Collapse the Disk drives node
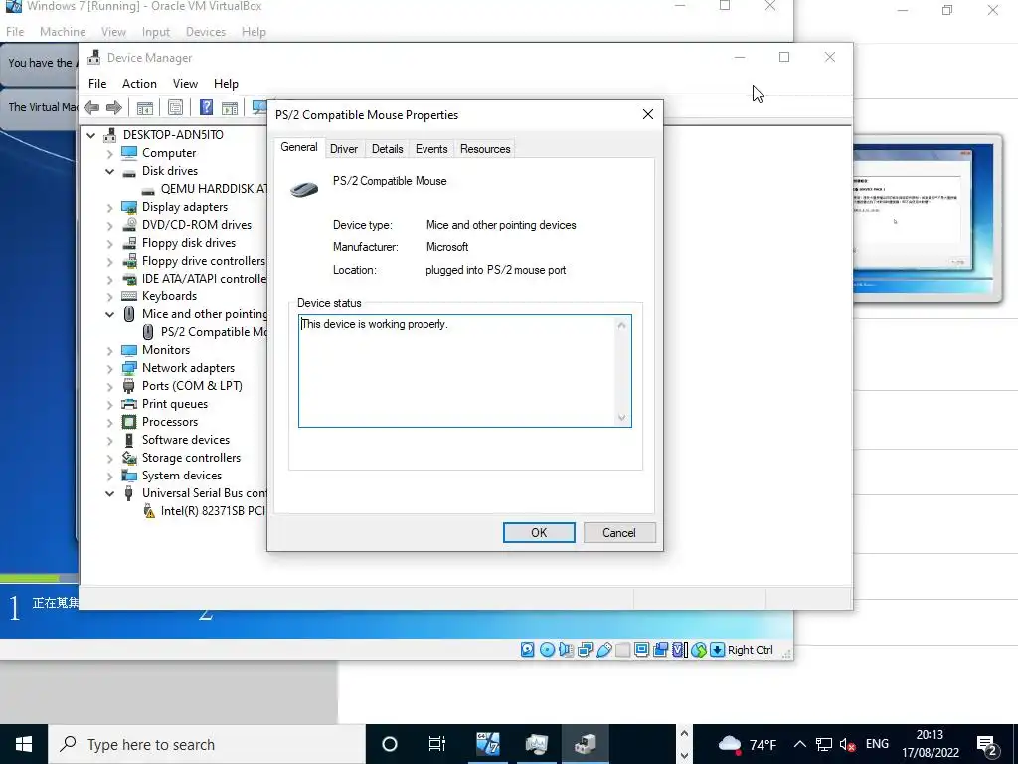The image size is (1018, 764). [x=109, y=171]
